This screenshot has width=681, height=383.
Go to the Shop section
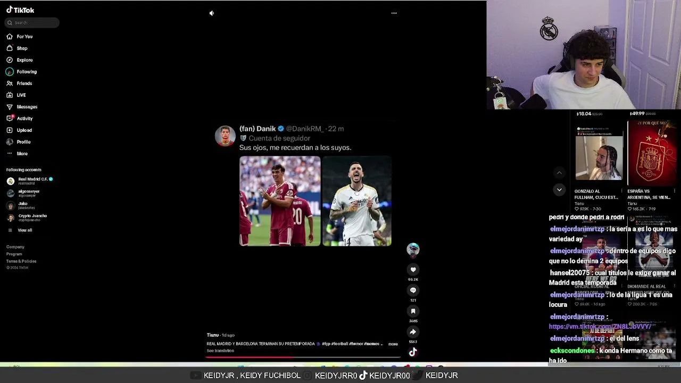click(22, 48)
